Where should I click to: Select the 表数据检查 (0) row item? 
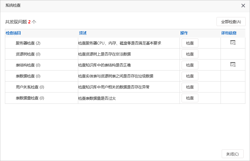pyautogui.click(x=28, y=76)
